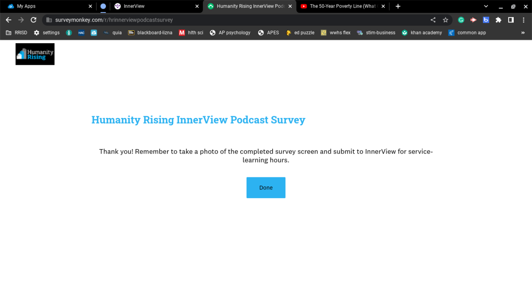Image resolution: width=532 pixels, height=299 pixels.
Task: Close the 50-Year Poverty Line tab
Action: (x=383, y=6)
